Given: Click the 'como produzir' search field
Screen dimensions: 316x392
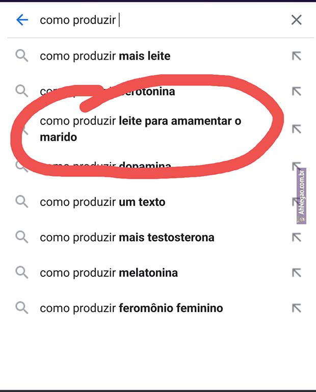Looking at the screenshot, I should pyautogui.click(x=153, y=20).
